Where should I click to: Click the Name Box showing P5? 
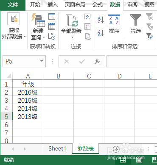tap(21, 61)
